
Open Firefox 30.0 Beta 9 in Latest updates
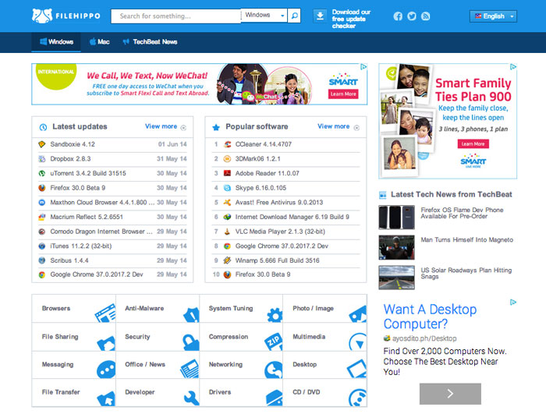pos(77,188)
